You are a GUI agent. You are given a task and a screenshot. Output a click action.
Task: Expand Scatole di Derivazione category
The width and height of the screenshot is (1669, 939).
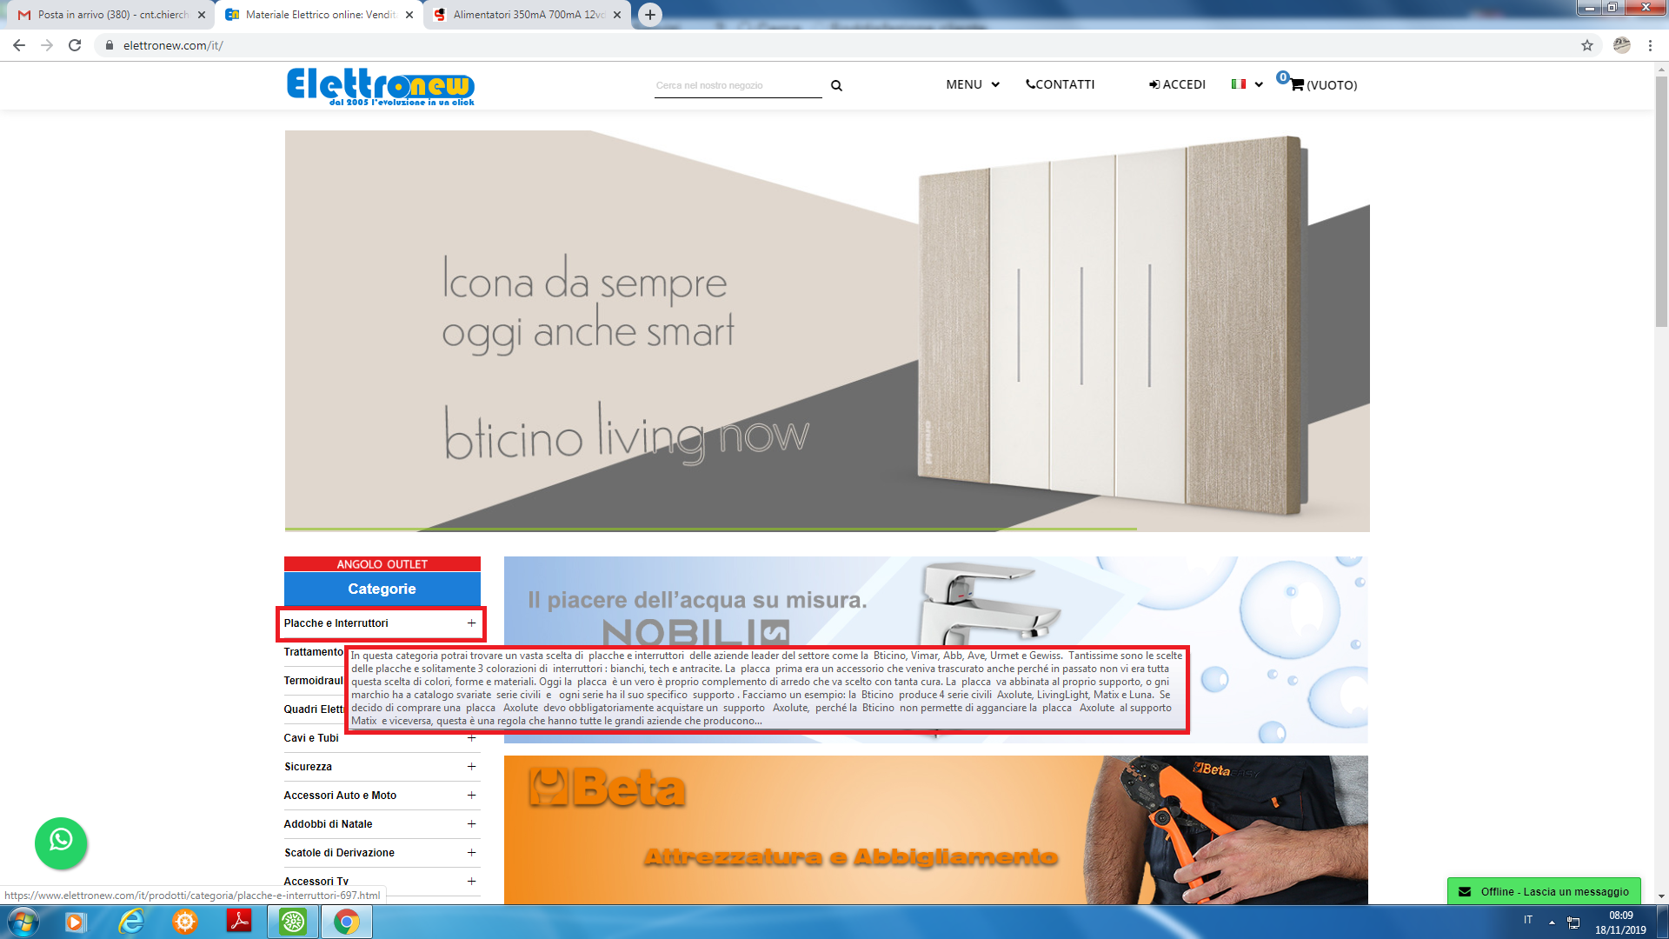[471, 853]
